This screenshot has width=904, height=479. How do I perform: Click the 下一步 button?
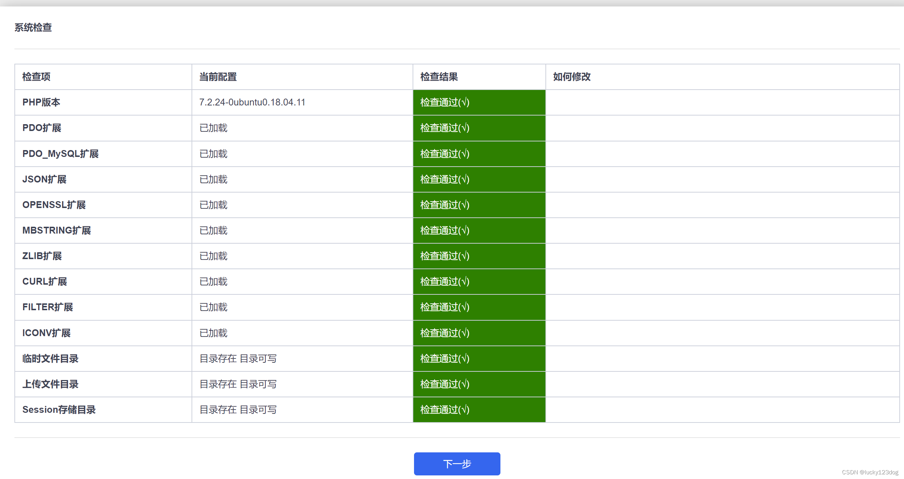[x=457, y=464]
